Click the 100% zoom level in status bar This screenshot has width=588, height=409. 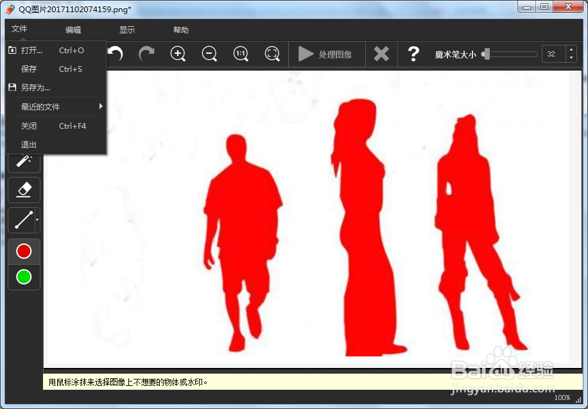click(x=562, y=397)
